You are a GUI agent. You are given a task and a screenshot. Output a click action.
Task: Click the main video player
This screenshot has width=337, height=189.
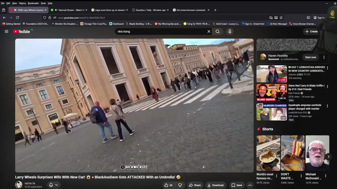point(134,106)
